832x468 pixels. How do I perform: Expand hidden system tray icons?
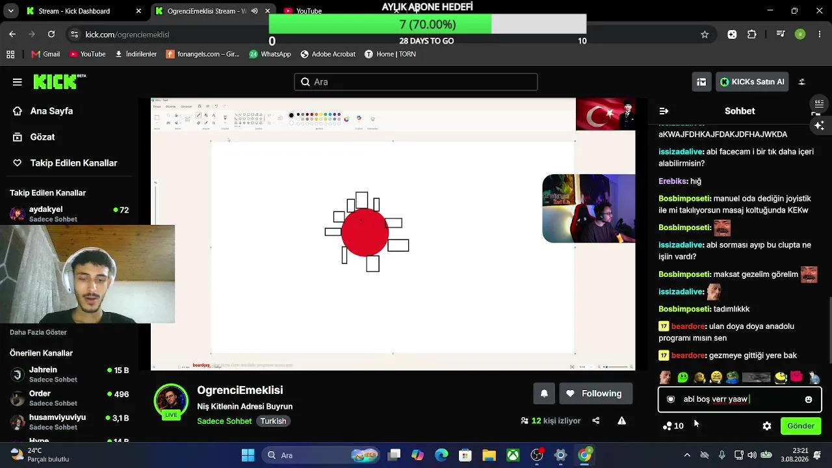[x=687, y=455]
